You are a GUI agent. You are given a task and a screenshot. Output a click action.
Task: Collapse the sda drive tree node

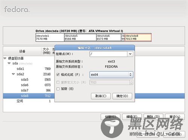point(9,63)
